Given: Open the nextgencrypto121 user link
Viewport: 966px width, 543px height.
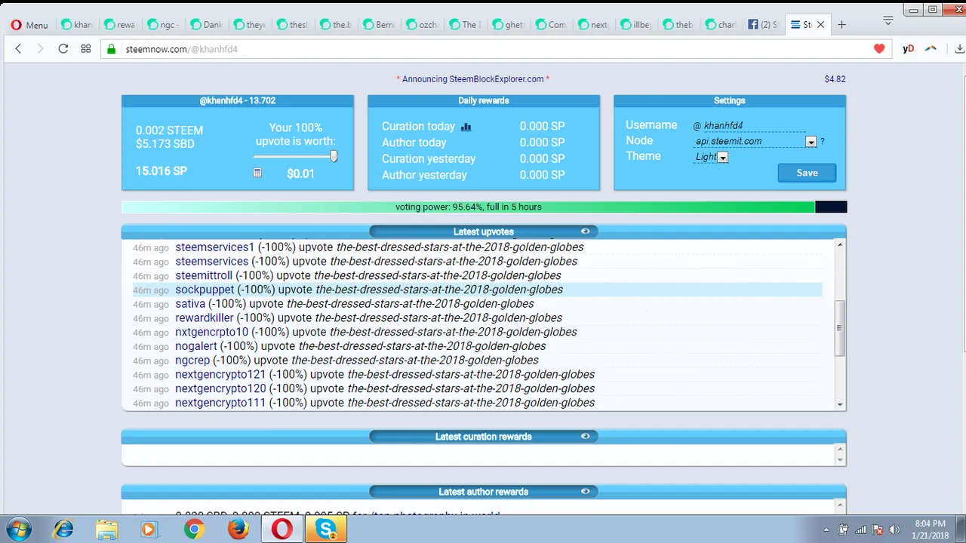Looking at the screenshot, I should [x=220, y=374].
